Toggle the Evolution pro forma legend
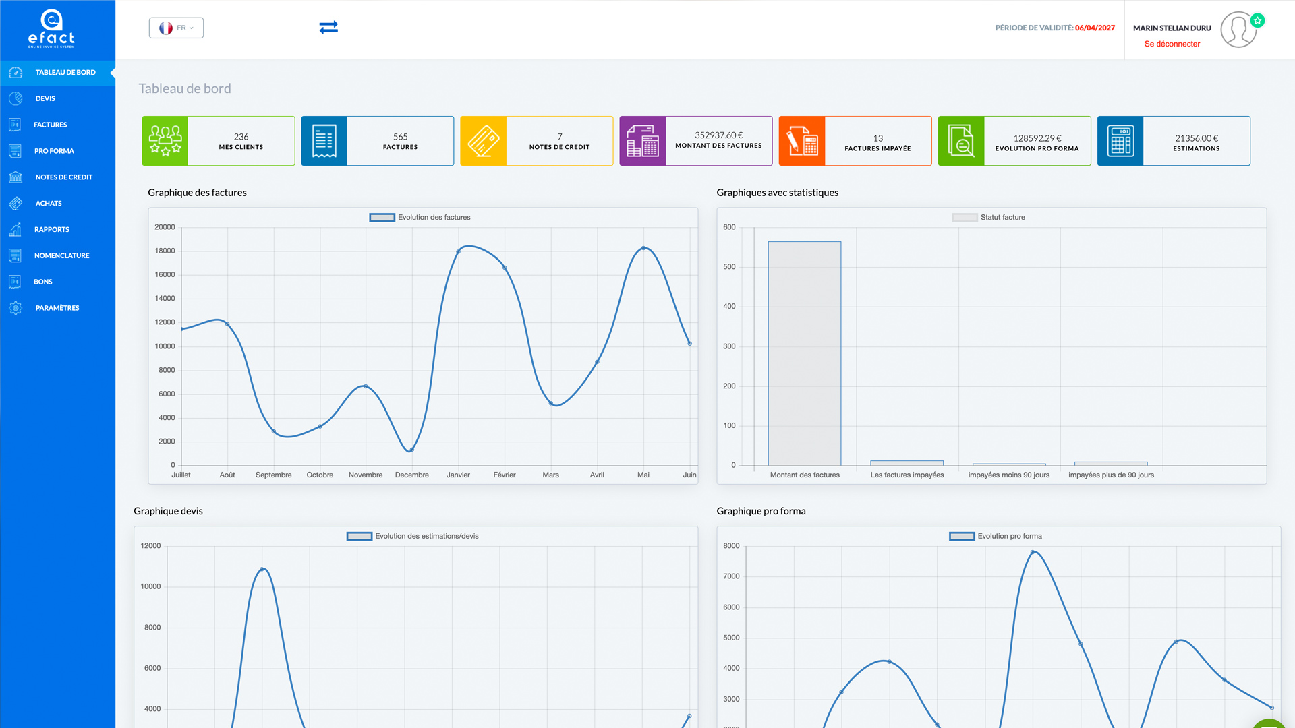Image resolution: width=1295 pixels, height=728 pixels. coord(995,537)
